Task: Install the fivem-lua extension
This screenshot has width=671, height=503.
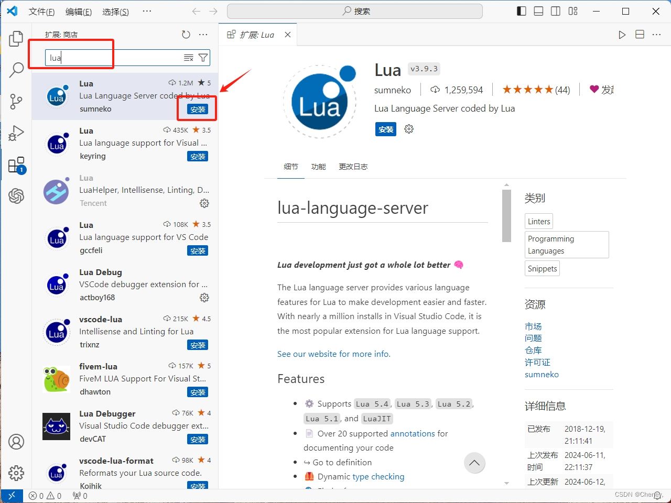Action: click(x=198, y=392)
